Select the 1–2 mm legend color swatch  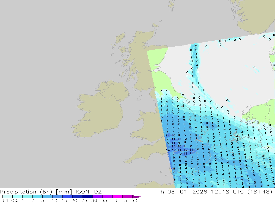pos(28,196)
